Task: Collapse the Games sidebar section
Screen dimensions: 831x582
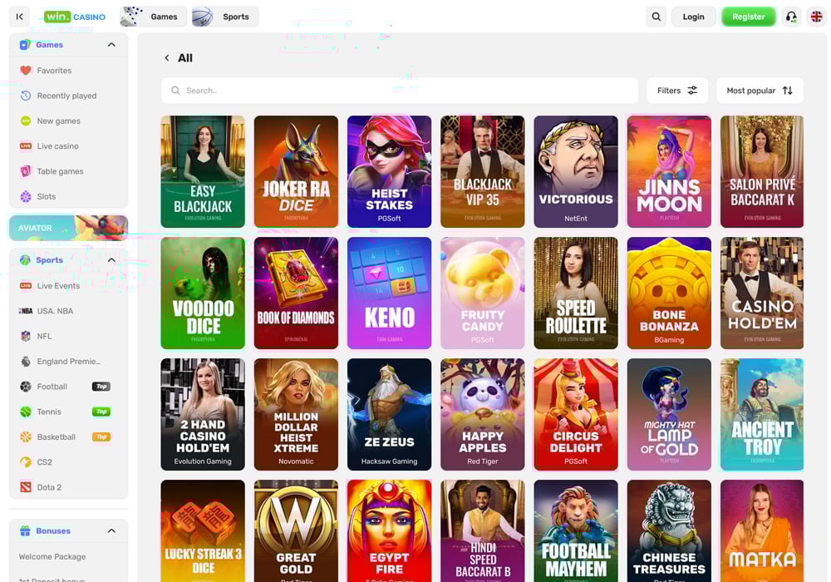Action: [x=111, y=45]
